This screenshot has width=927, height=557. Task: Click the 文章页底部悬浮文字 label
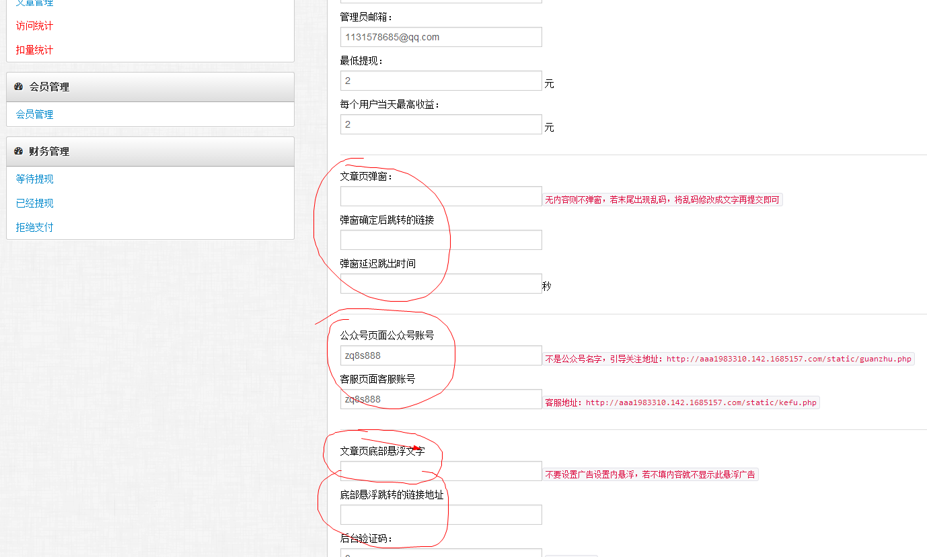pyautogui.click(x=383, y=451)
